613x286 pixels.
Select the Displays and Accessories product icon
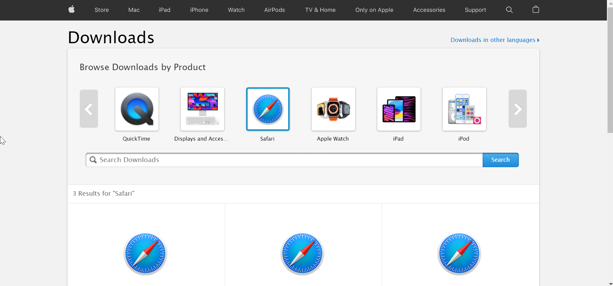tap(202, 109)
